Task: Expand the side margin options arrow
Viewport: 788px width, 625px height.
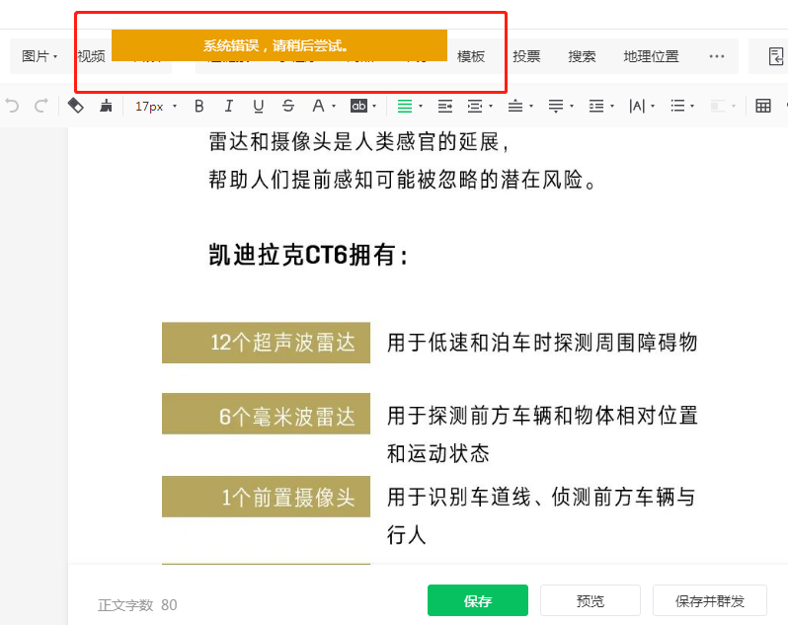Action: 491,106
